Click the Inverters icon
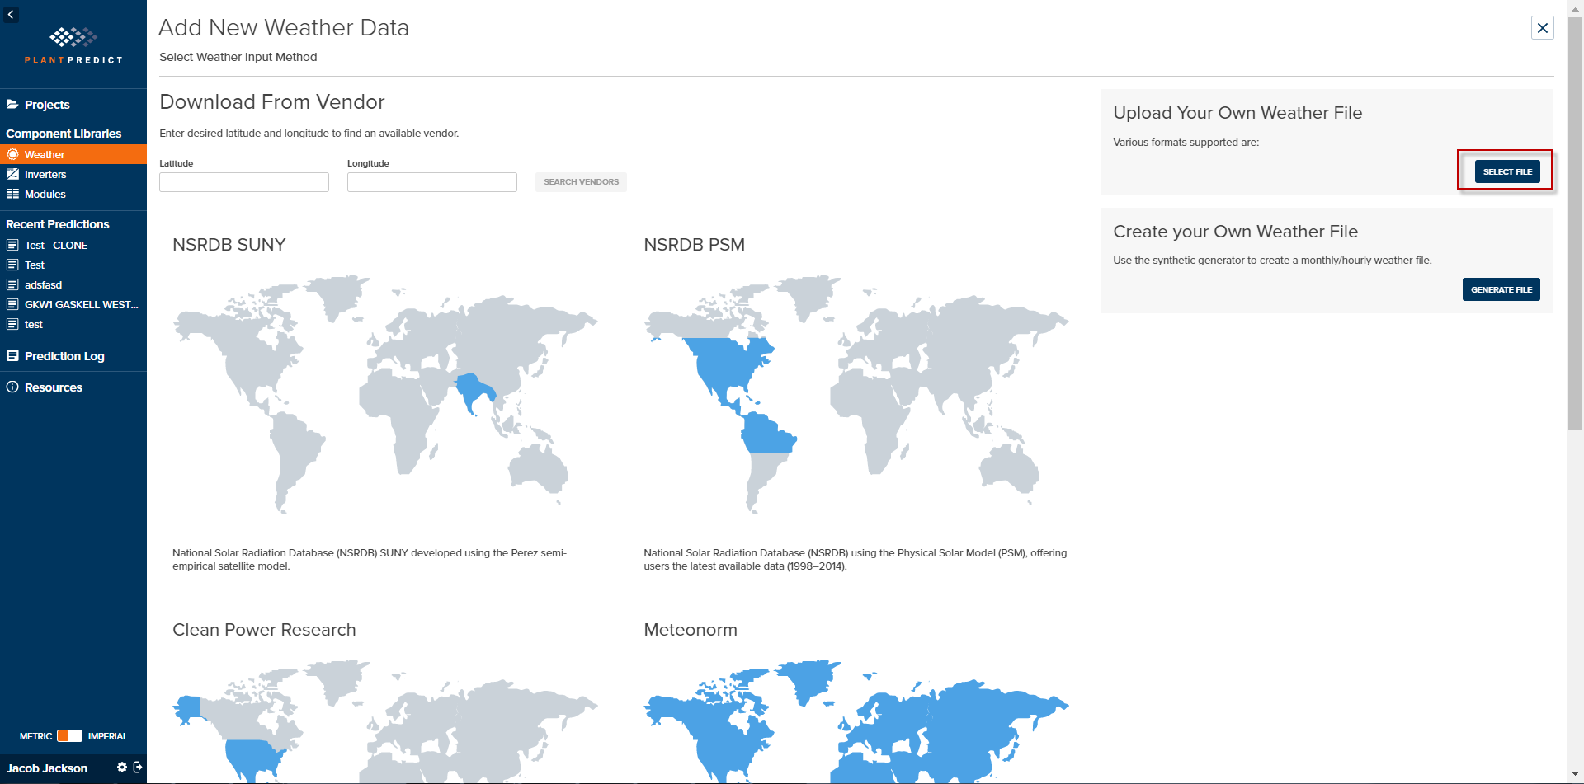1584x784 pixels. [x=12, y=174]
